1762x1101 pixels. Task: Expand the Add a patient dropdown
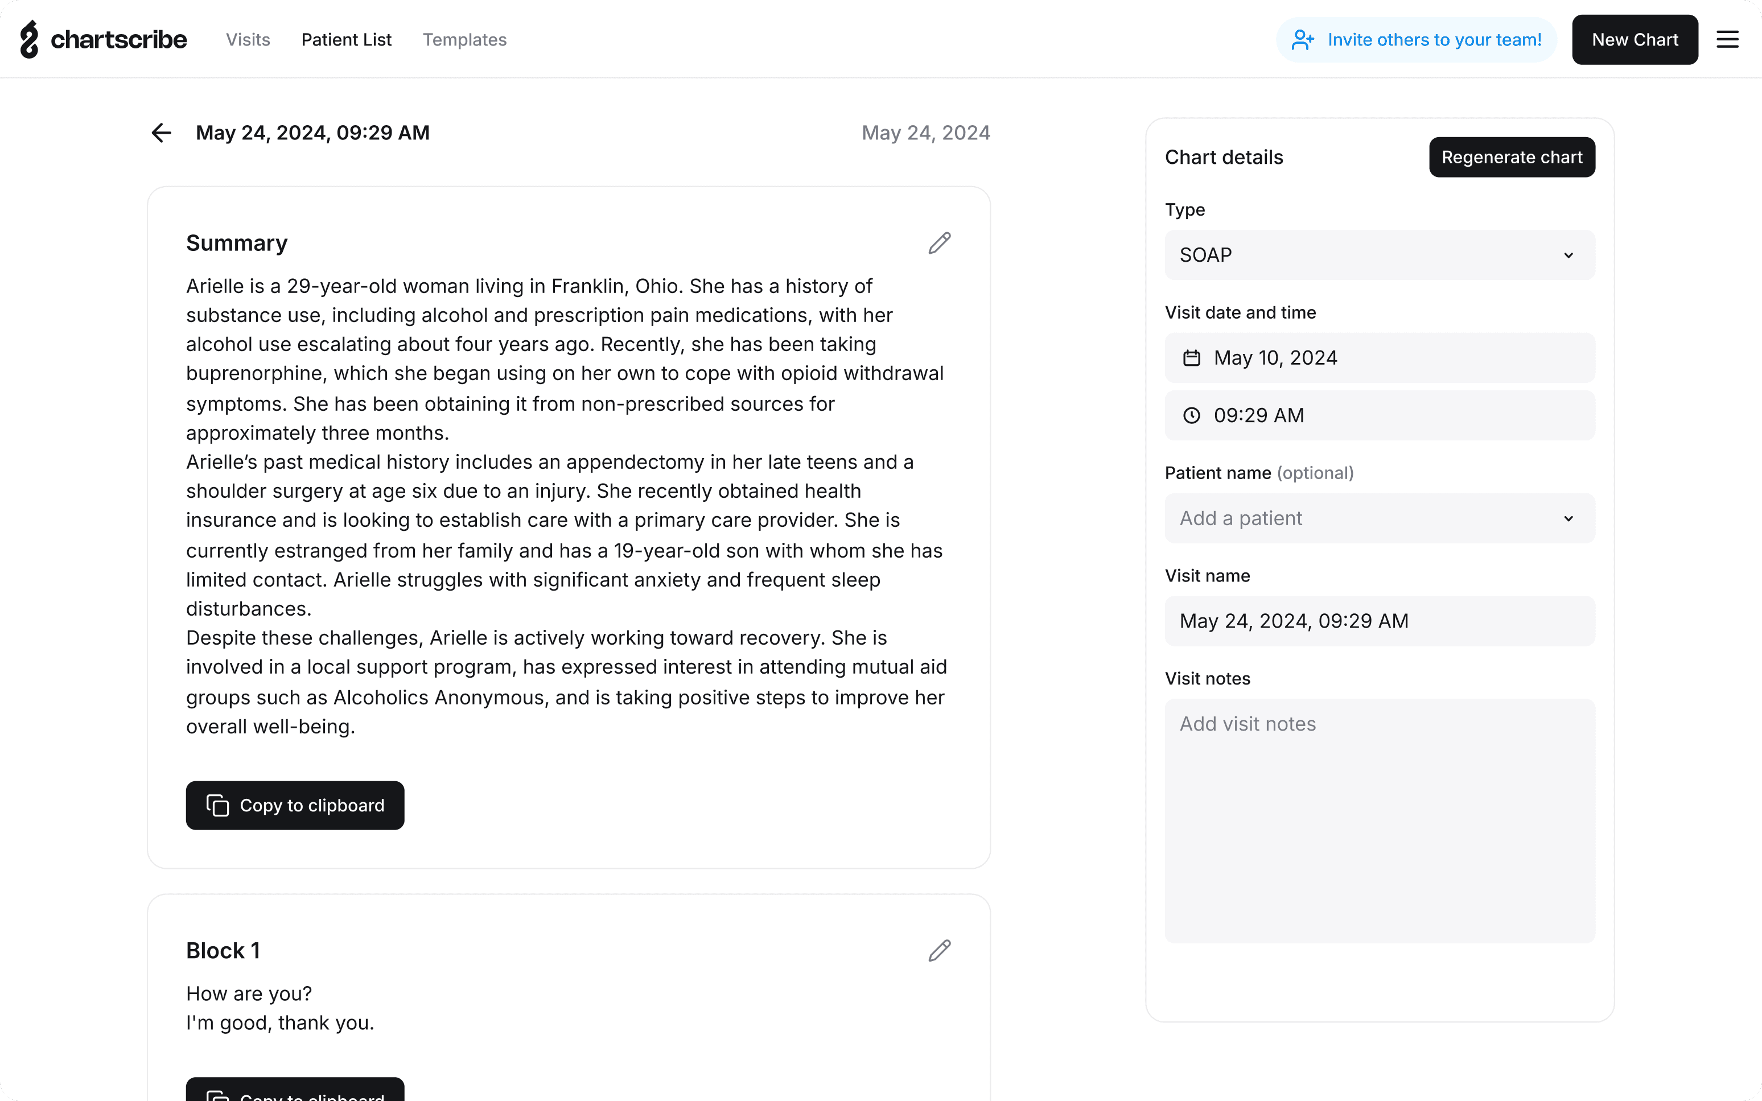point(1379,518)
